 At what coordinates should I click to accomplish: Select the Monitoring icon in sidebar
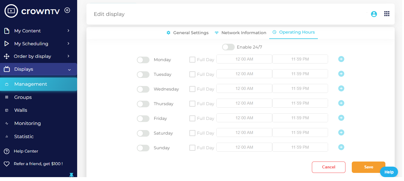(x=6, y=123)
